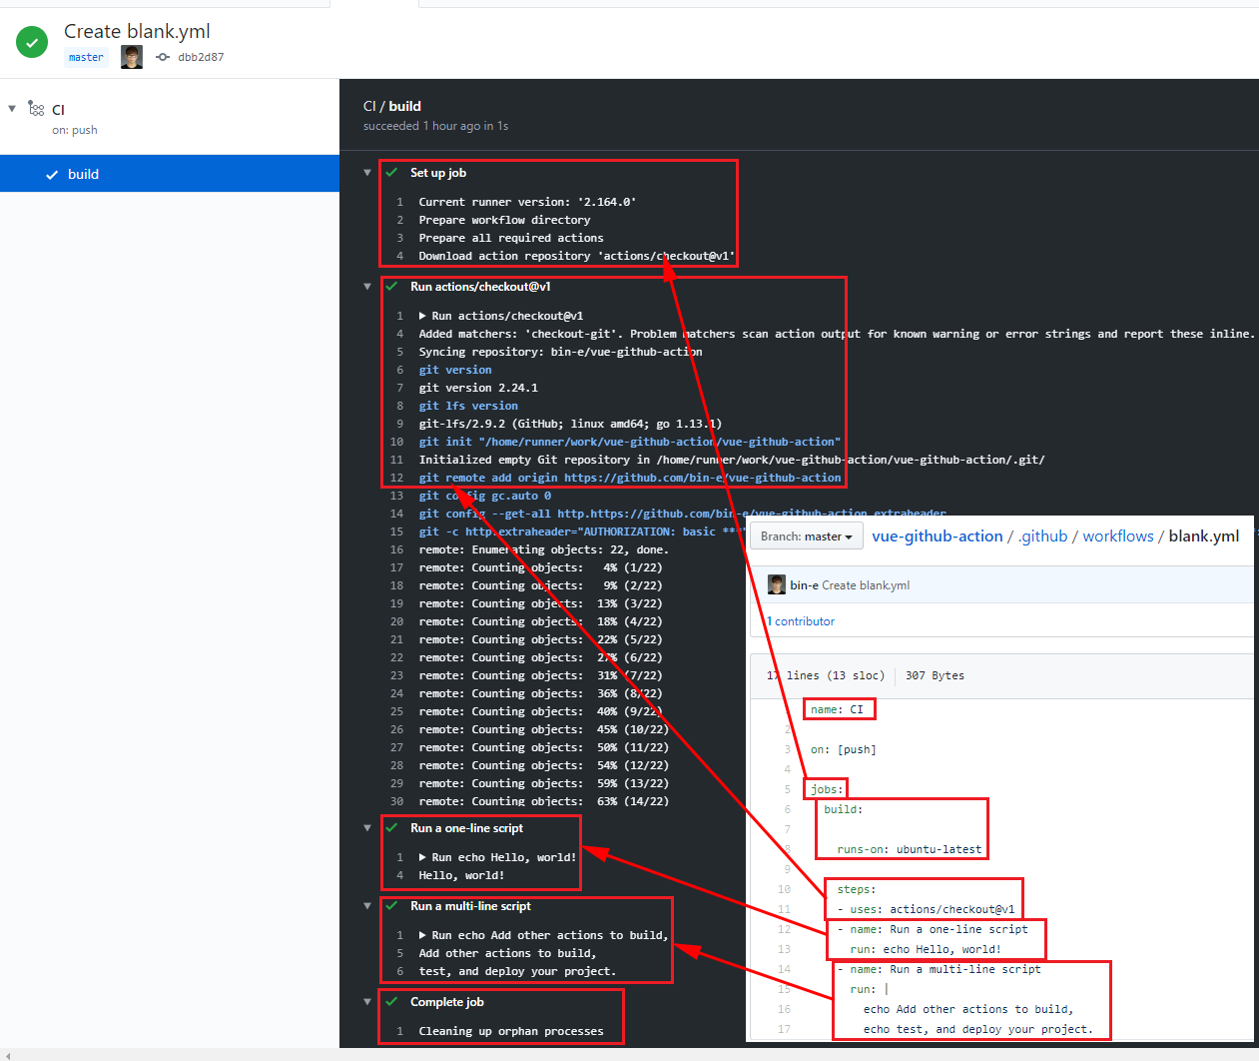Open the workflows breadcrumb link
The height and width of the screenshot is (1061, 1259).
point(1118,536)
